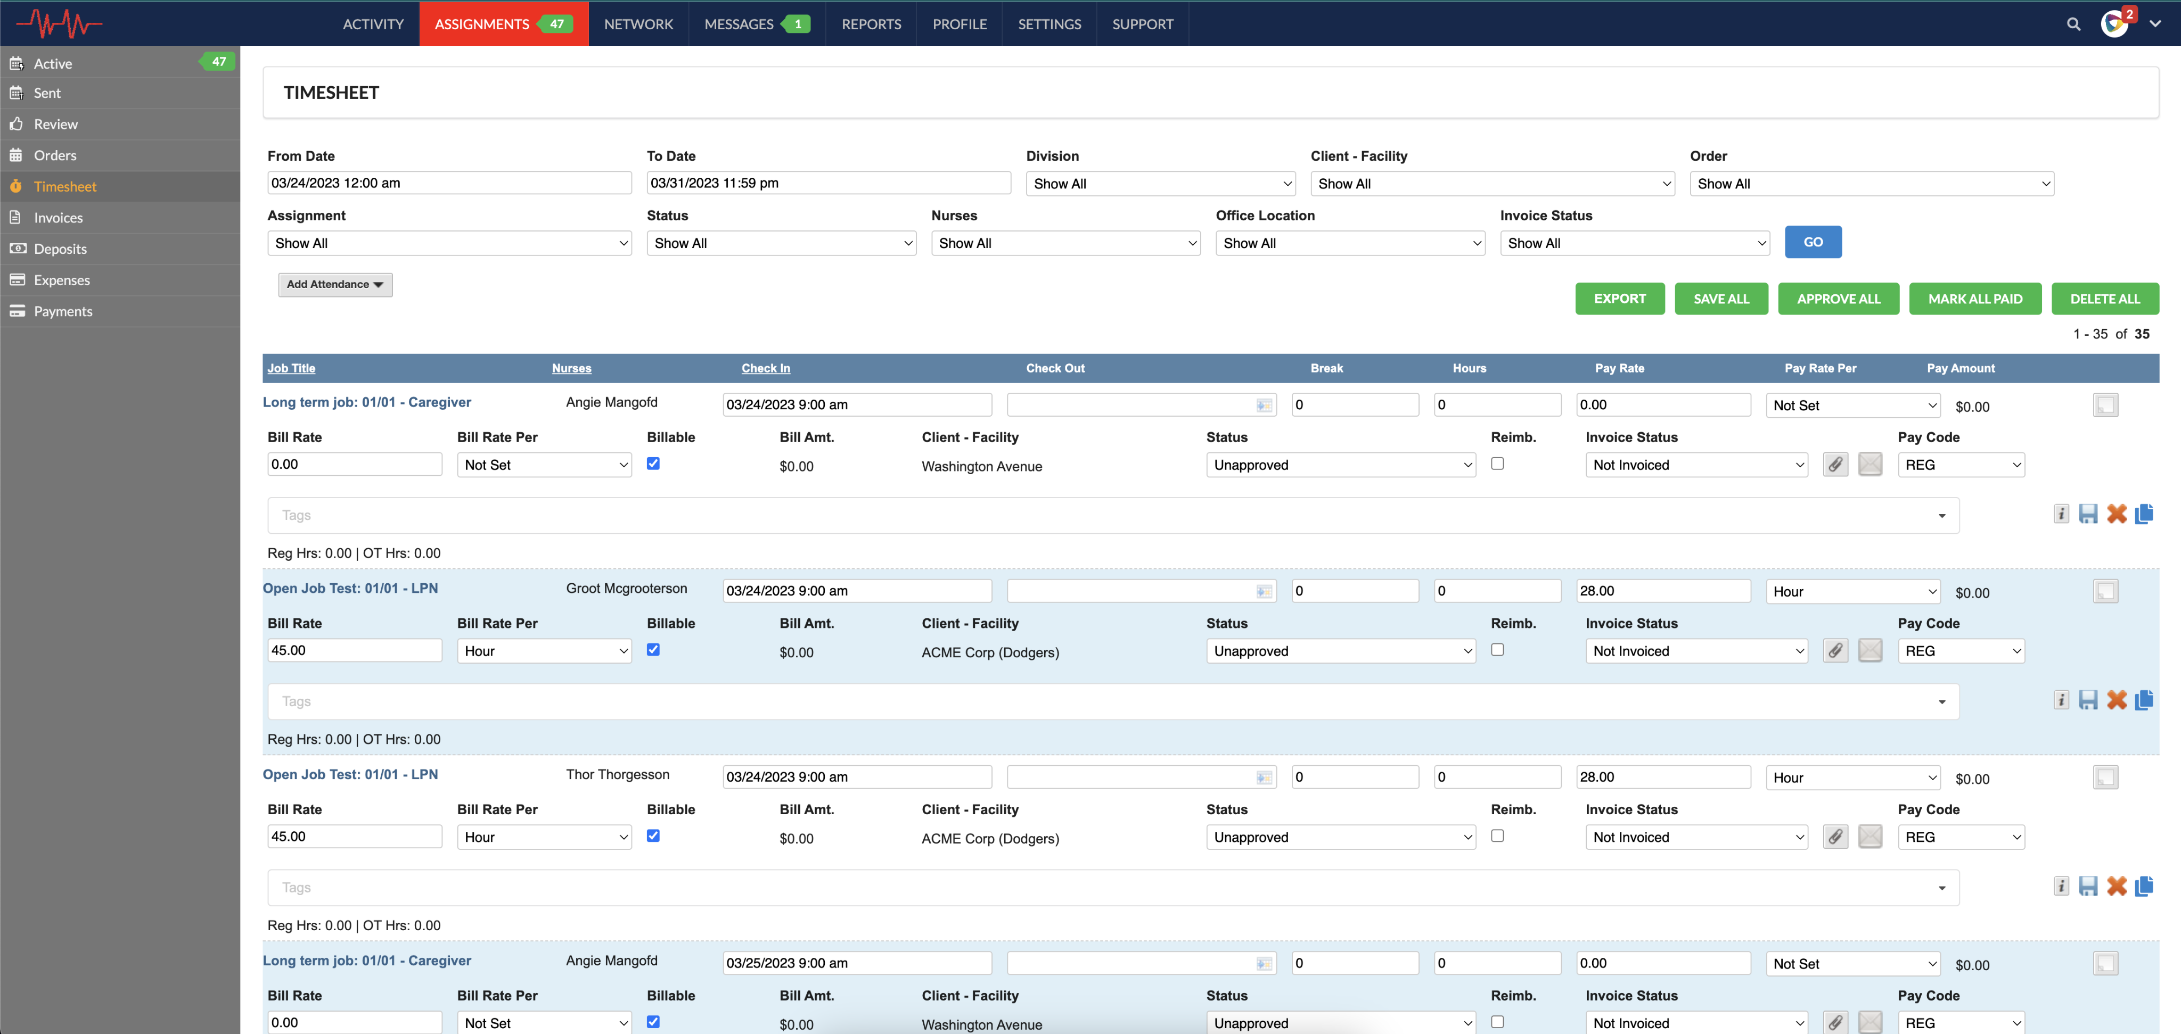The height and width of the screenshot is (1034, 2181).
Task: Click paperclip attachment icon in Thor Thorgesson row
Action: 1835,837
